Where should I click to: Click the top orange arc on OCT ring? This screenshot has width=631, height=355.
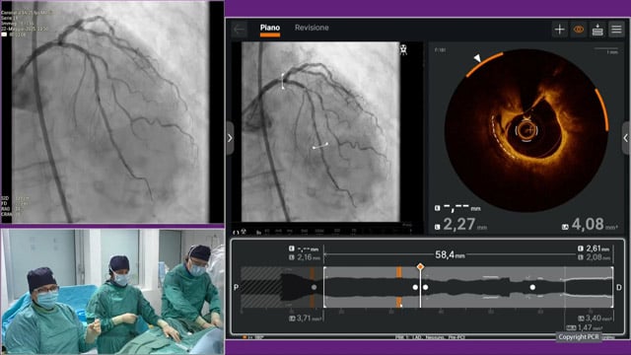484,63
